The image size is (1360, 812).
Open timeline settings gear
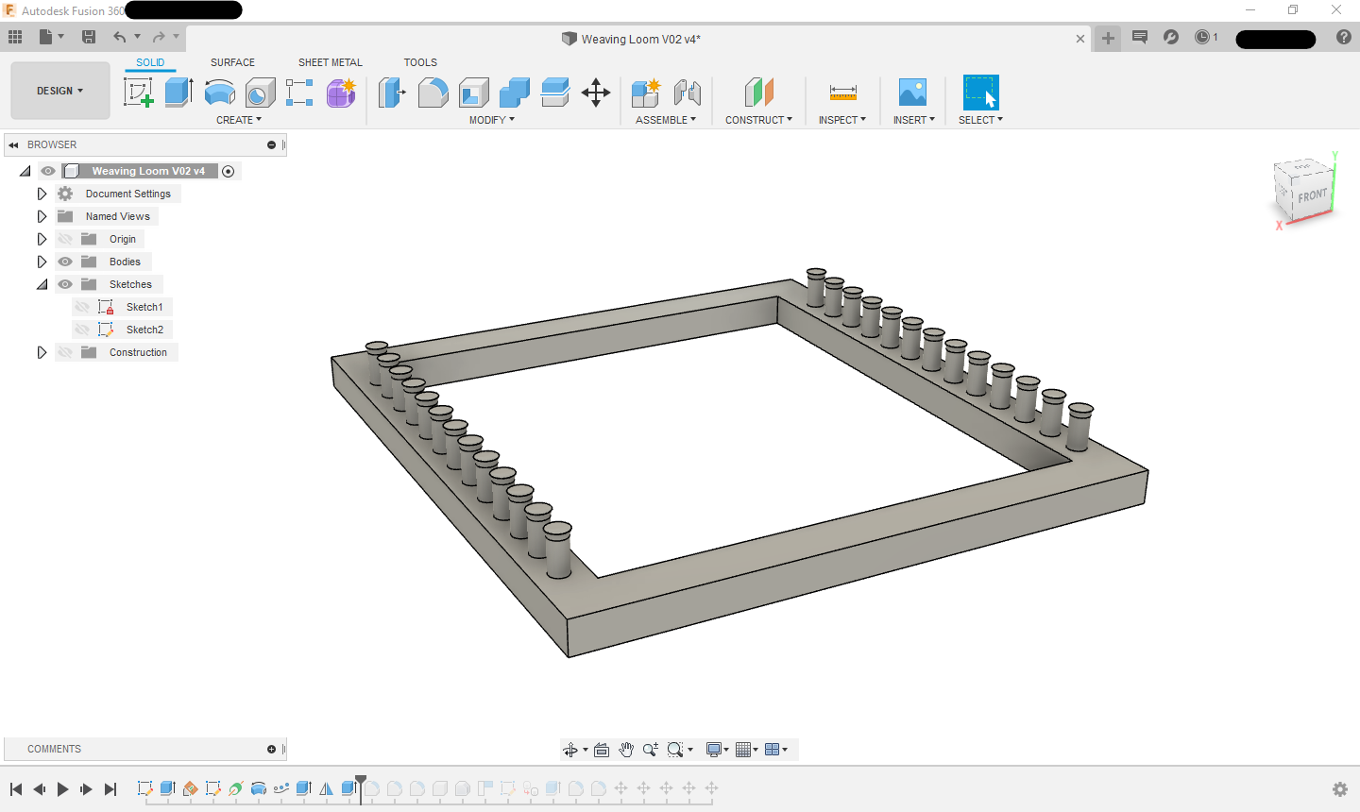(x=1340, y=789)
